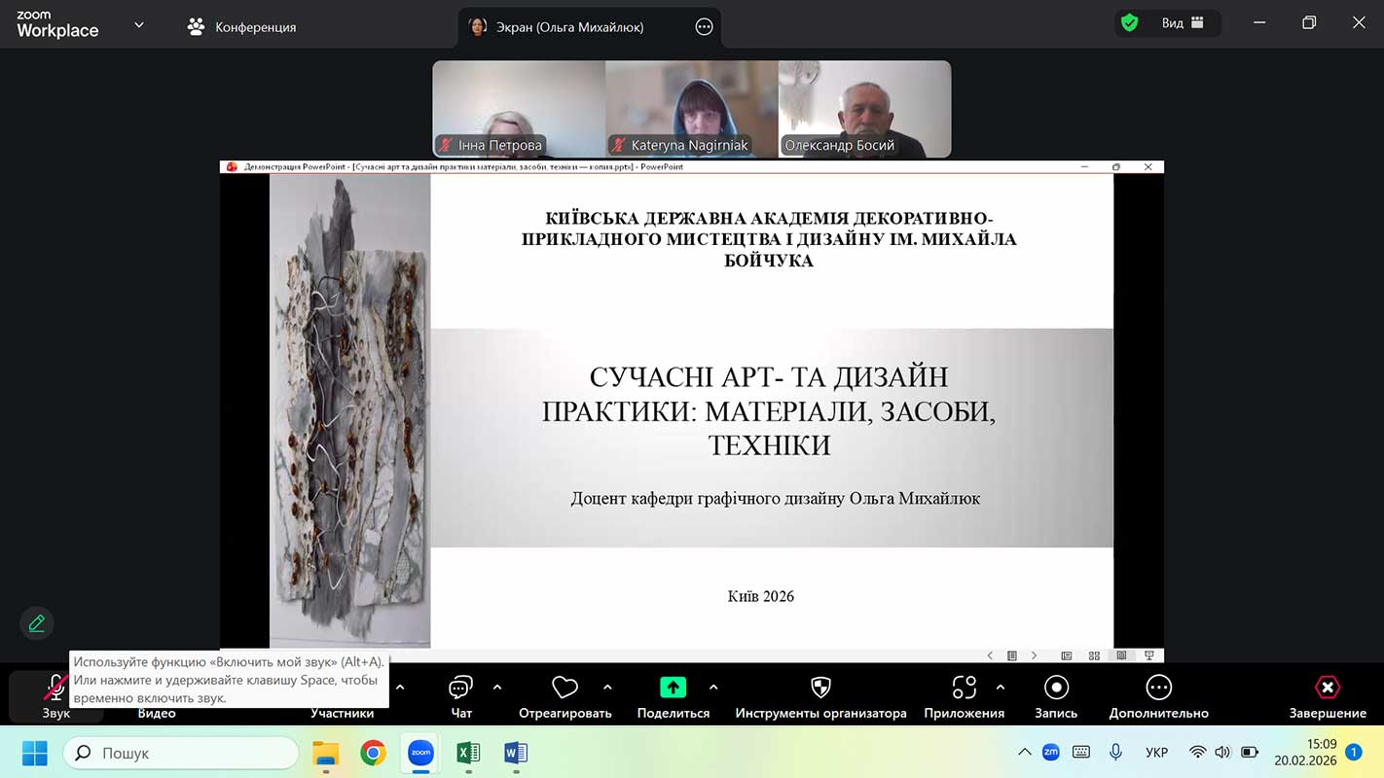1384x778 pixels.
Task: Open Host tools shield icon
Action: point(820,696)
